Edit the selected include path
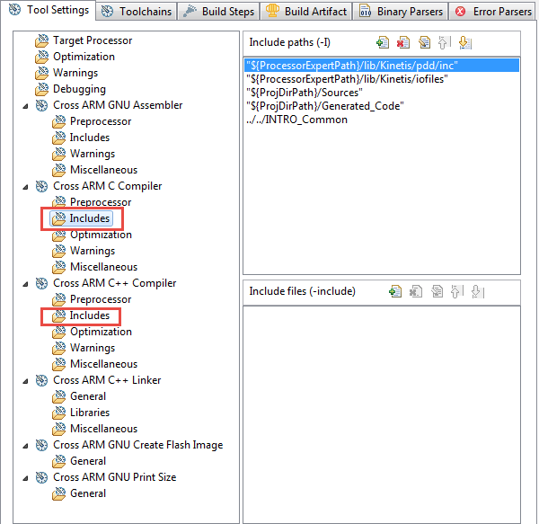Screen dimensions: 539x524 pyautogui.click(x=424, y=42)
